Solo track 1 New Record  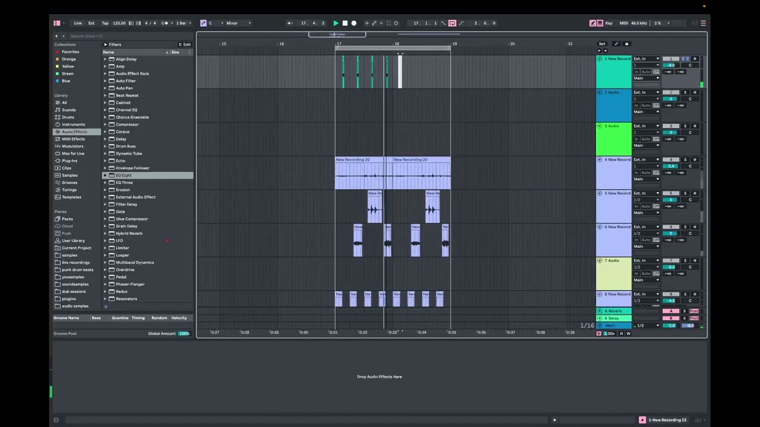point(685,59)
